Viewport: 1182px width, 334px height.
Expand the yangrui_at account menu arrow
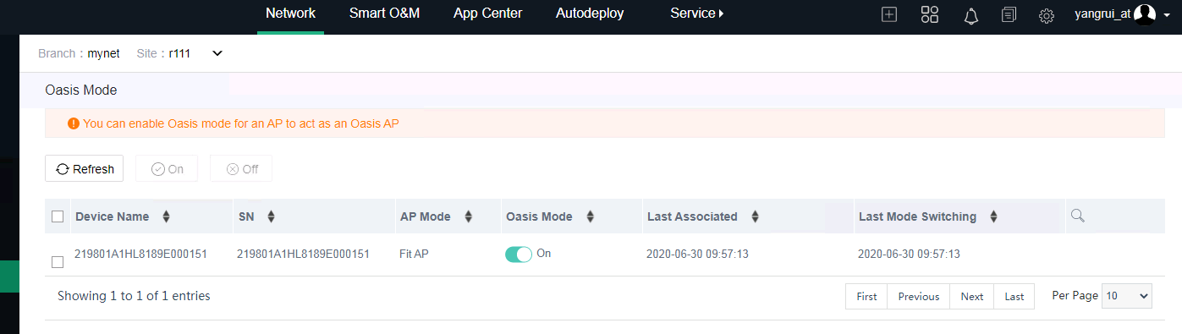click(1166, 15)
